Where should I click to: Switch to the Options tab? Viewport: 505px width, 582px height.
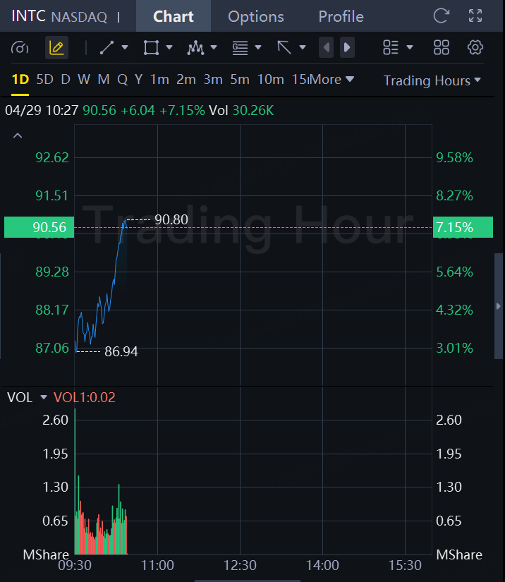point(256,16)
